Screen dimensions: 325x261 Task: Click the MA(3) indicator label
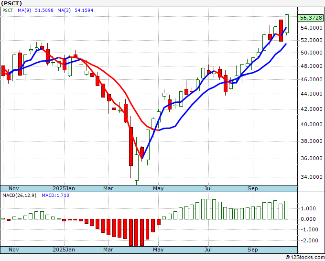coord(64,11)
